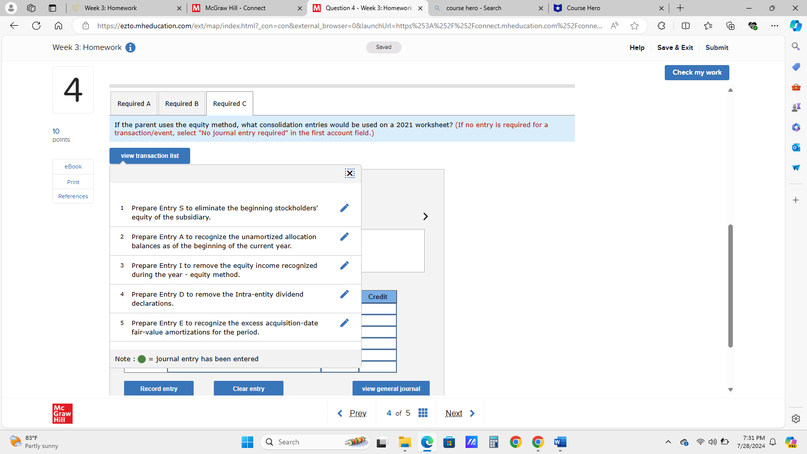Submit the homework assignment

pos(717,47)
